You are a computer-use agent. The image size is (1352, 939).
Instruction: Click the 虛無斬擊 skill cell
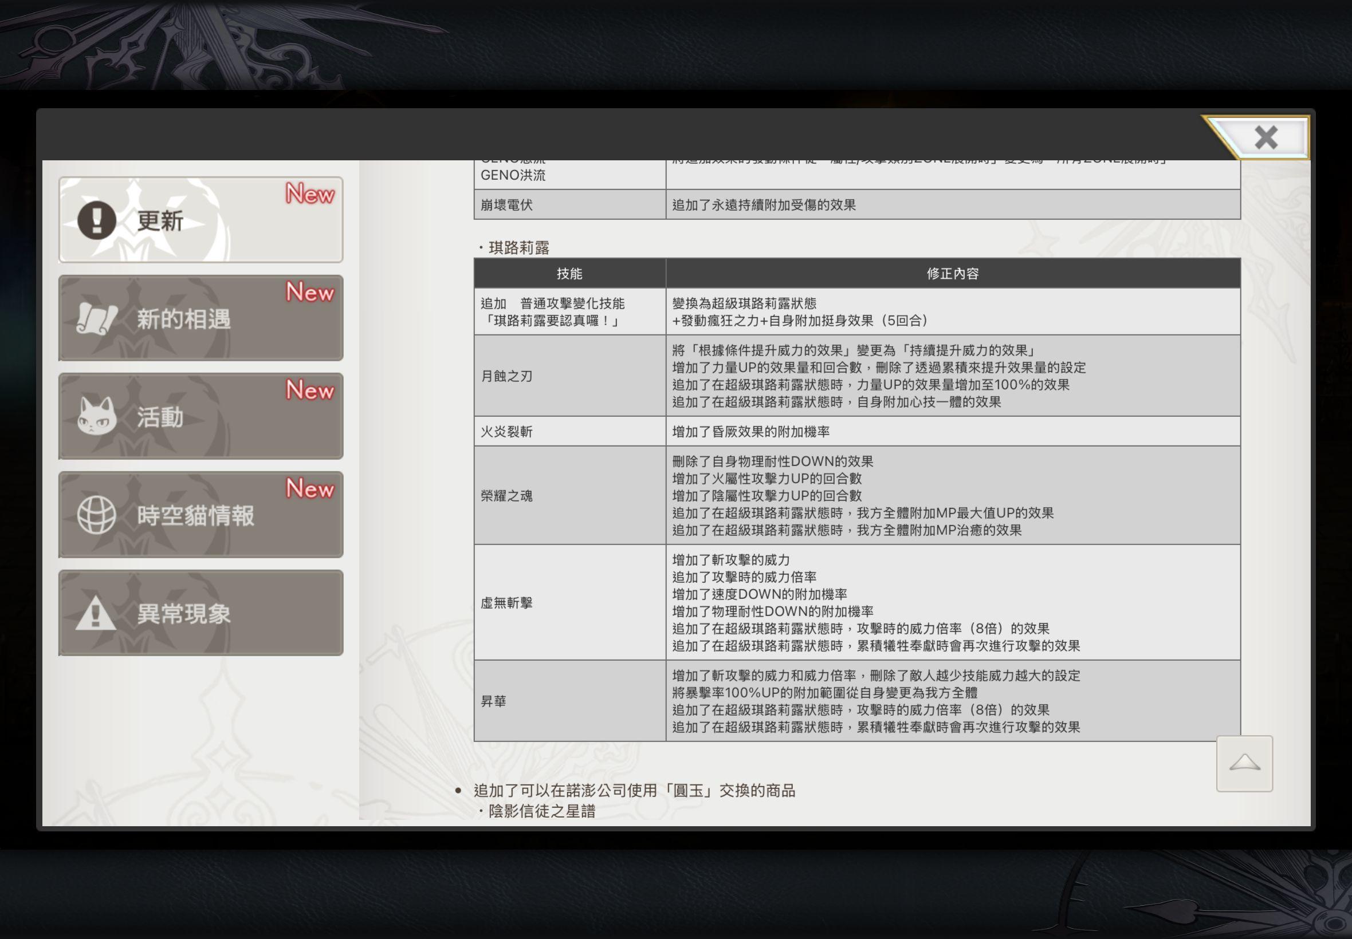(x=507, y=602)
